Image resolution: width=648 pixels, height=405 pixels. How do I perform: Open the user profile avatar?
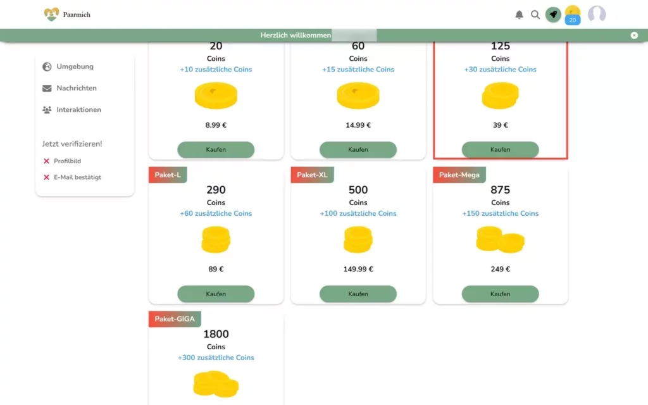pos(597,14)
